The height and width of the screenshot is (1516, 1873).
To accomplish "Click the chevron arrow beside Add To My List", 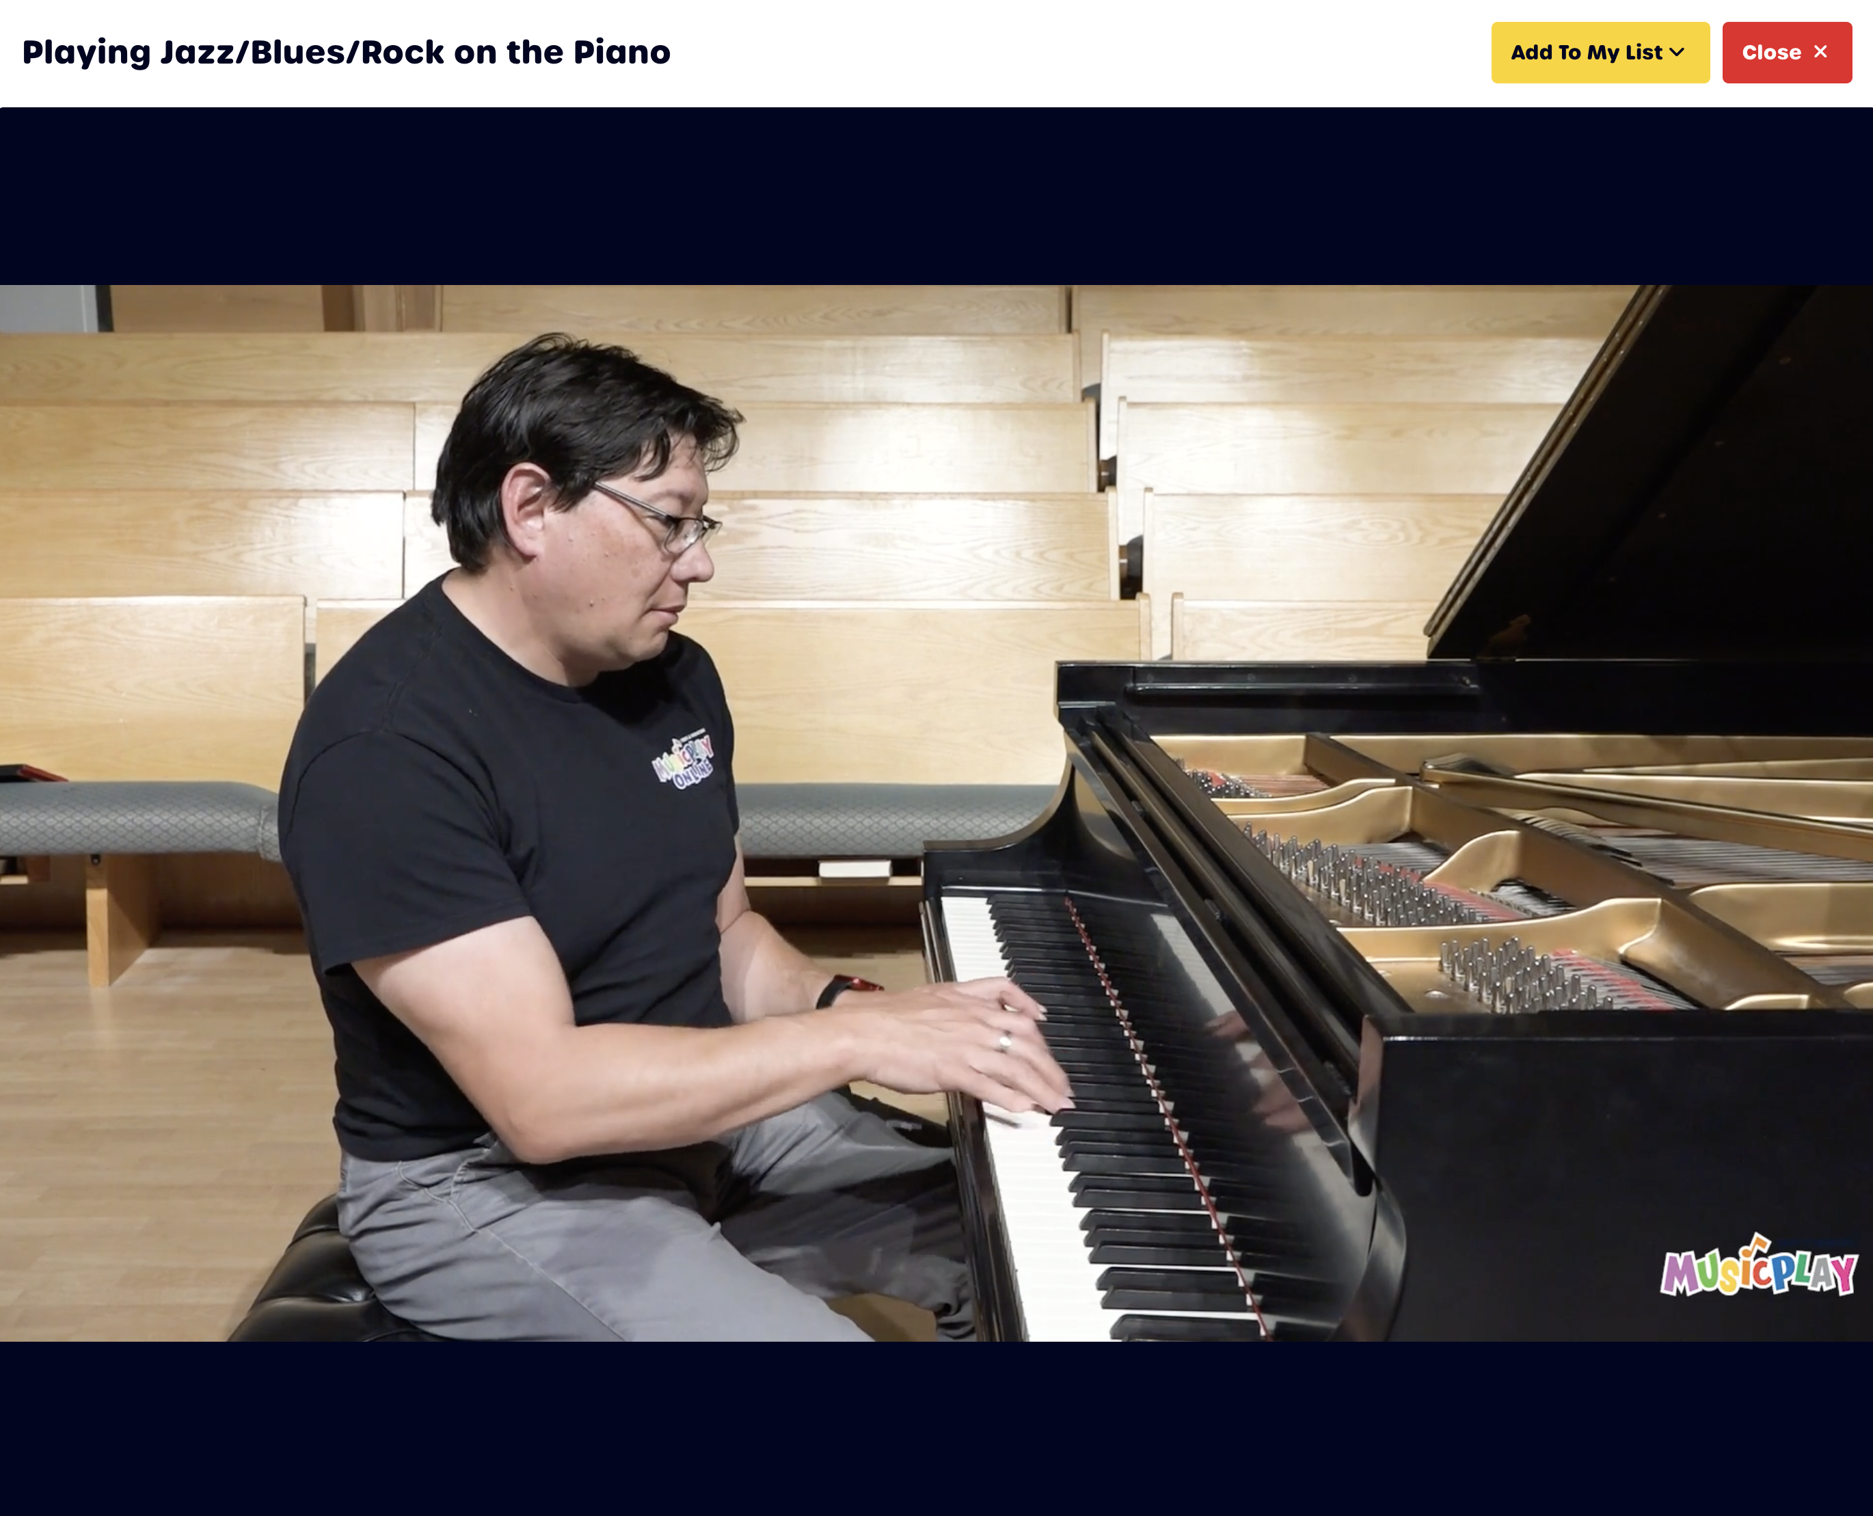I will (1677, 53).
